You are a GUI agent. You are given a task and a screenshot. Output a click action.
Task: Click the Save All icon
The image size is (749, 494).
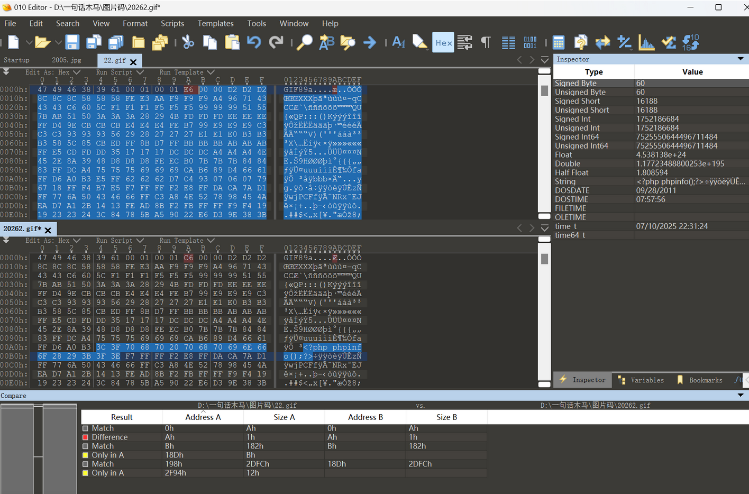[x=116, y=42]
